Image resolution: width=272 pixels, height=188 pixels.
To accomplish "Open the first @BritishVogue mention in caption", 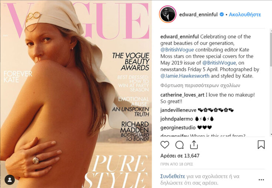I will (177, 50).
